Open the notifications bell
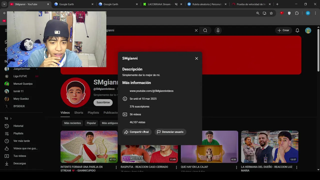This screenshot has height=180, width=320. click(297, 30)
